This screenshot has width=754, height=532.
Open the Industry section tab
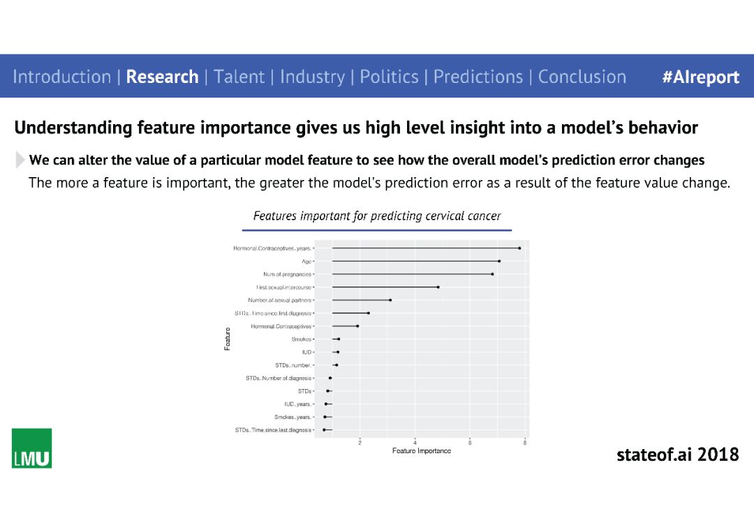coord(312,77)
